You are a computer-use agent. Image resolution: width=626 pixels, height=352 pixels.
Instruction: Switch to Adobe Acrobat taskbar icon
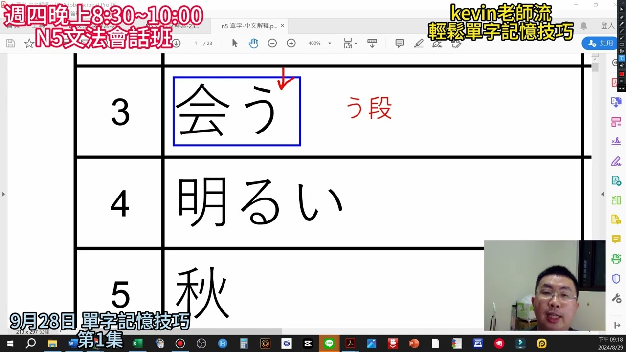[x=350, y=343]
